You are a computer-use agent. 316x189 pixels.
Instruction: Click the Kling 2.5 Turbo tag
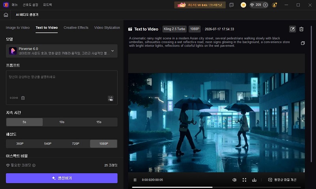point(174,29)
